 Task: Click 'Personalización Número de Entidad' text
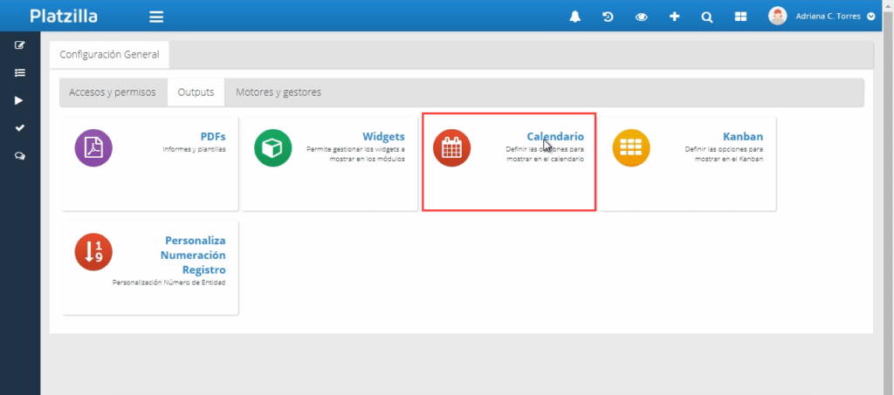(168, 283)
